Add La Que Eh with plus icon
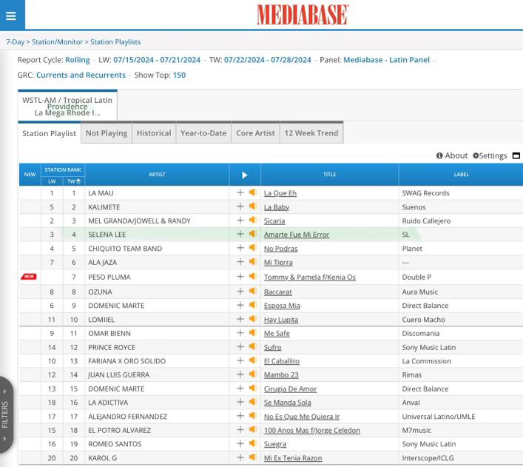523x467 pixels. click(240, 192)
